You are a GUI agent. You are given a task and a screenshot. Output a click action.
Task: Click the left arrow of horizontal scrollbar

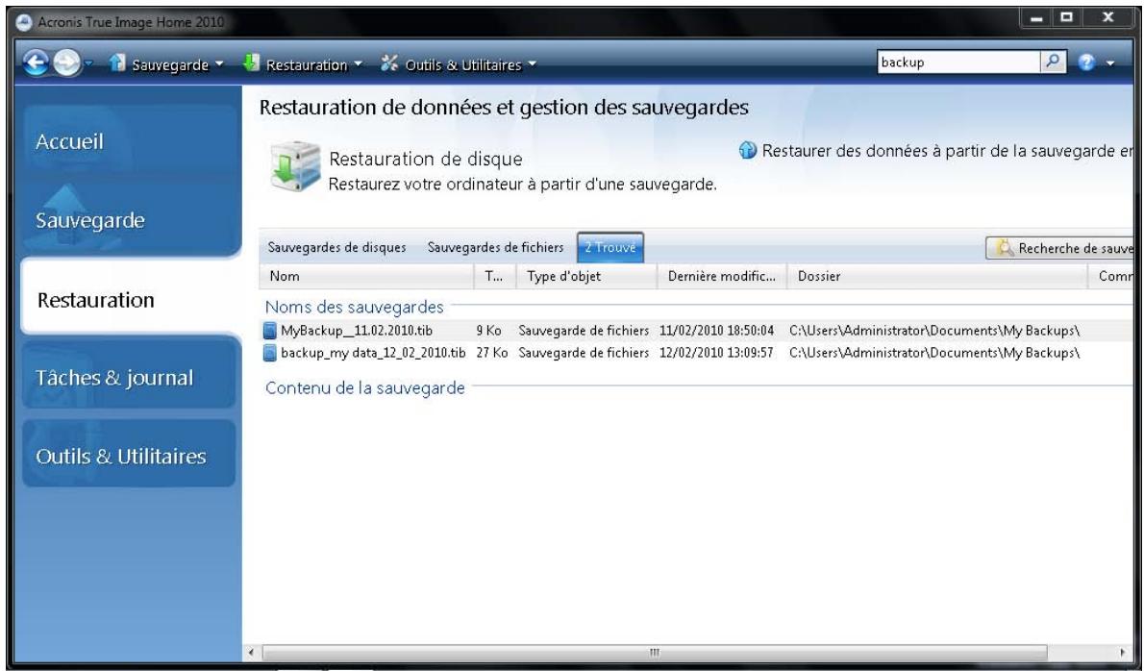coord(252,652)
